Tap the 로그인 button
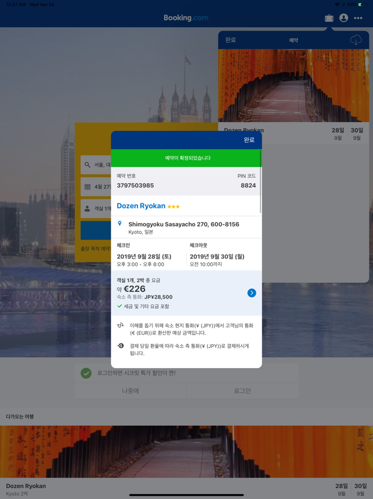This screenshot has height=499, width=373. (242, 391)
